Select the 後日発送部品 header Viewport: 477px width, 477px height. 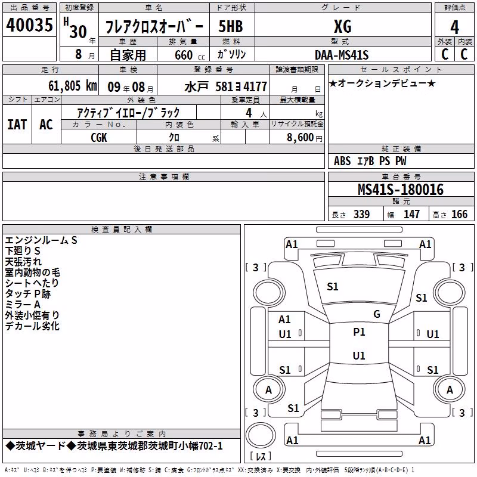click(x=163, y=148)
